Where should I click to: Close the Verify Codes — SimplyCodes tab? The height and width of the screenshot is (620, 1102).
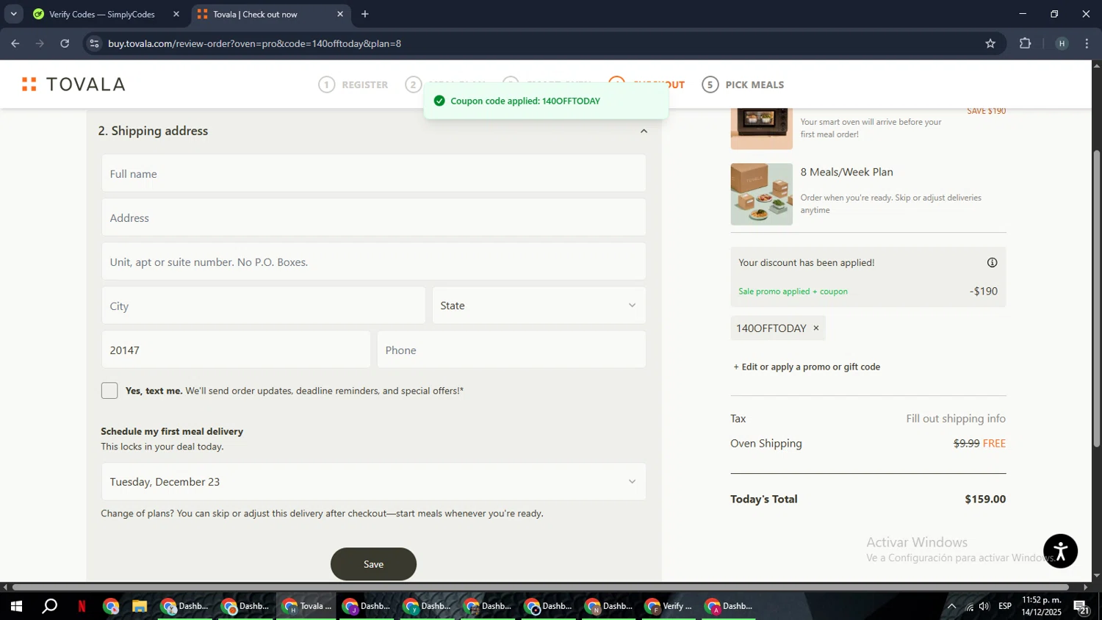click(x=176, y=14)
